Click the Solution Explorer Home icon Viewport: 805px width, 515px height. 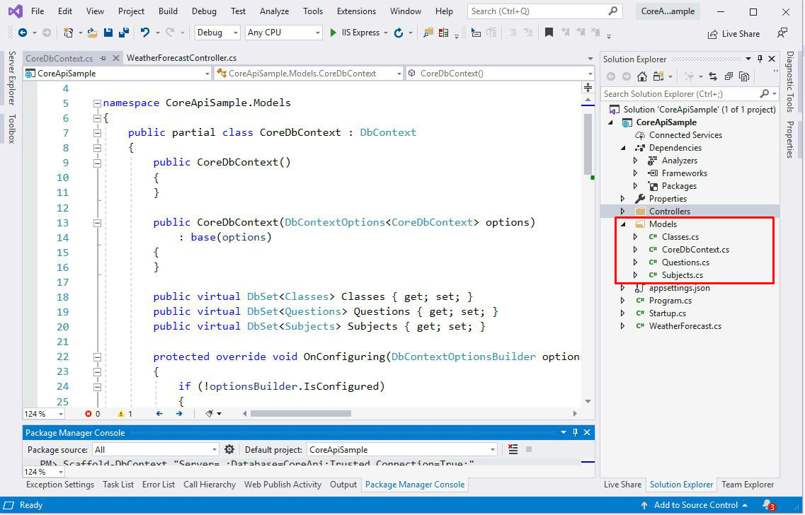641,76
